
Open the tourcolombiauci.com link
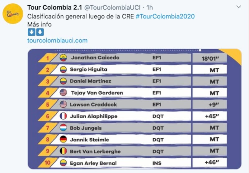click(57, 41)
